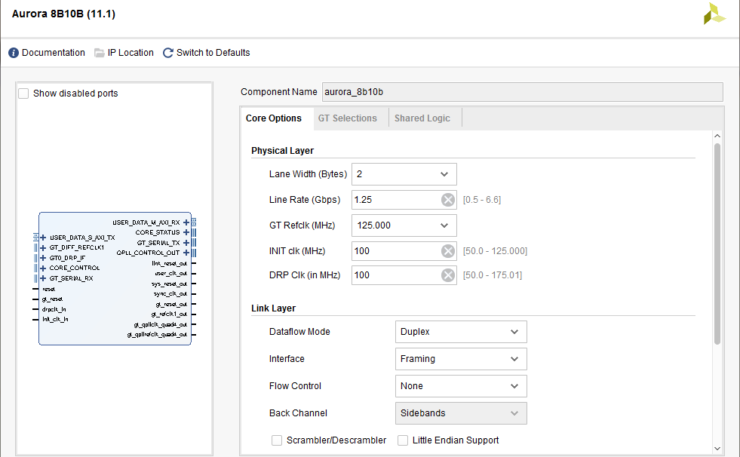Click the Switch to Defaults link
The width and height of the screenshot is (740, 457).
pos(213,53)
